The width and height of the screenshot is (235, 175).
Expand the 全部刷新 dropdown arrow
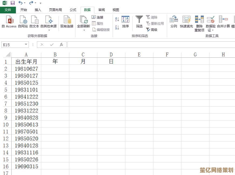[x=84, y=30]
